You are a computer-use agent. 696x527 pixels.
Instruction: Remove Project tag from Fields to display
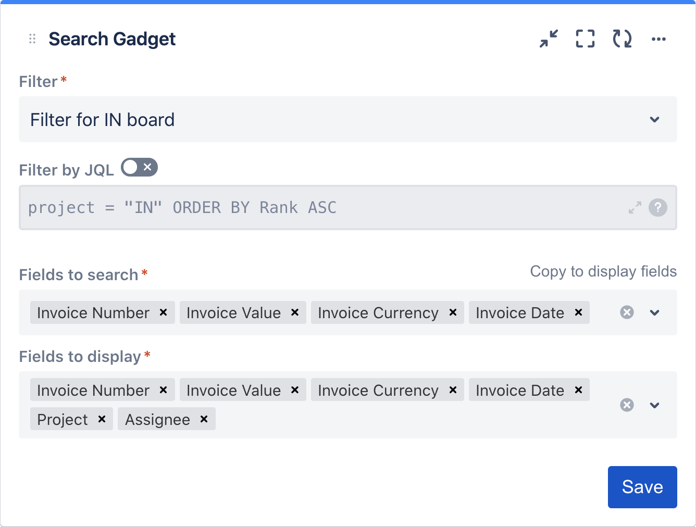pyautogui.click(x=102, y=419)
